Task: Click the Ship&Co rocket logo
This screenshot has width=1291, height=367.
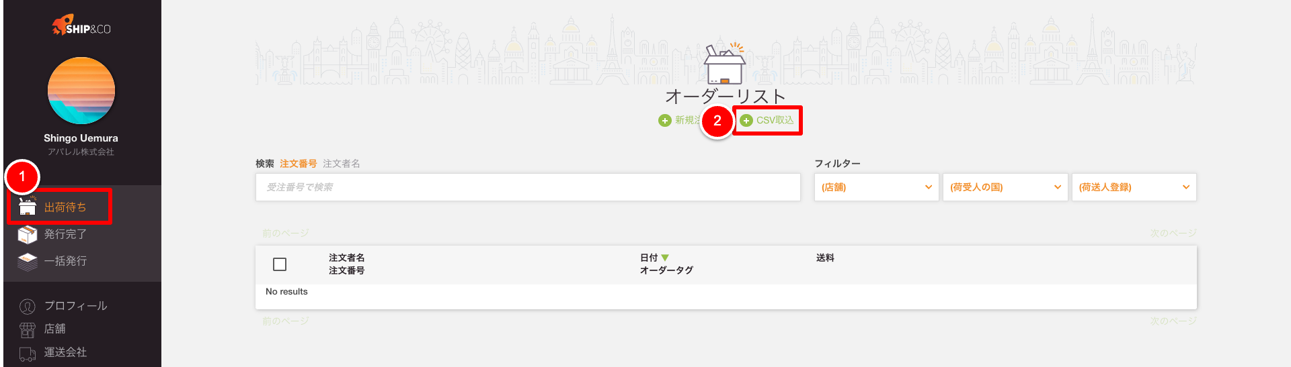Action: 62,25
